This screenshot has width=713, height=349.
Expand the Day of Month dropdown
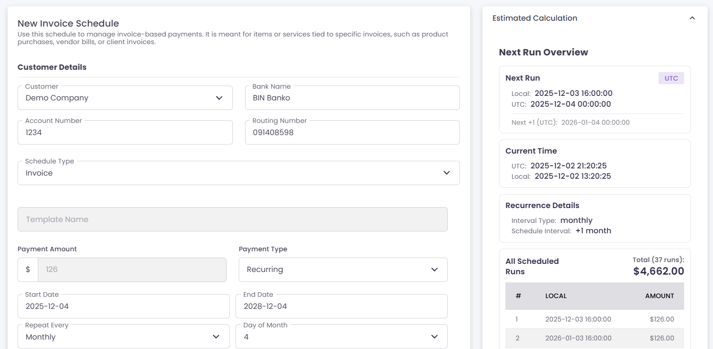point(341,337)
